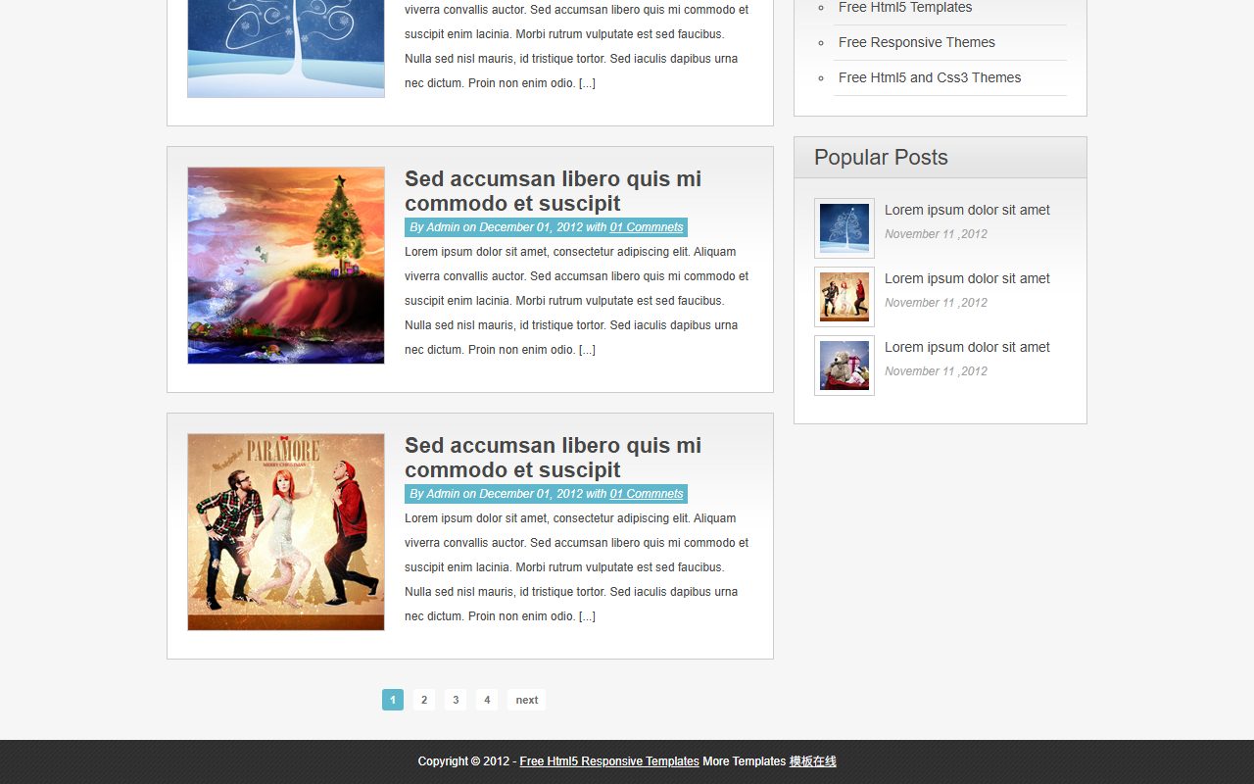The width and height of the screenshot is (1254, 784).
Task: Click the Copyright © 2012 footer text
Action: pyautogui.click(x=463, y=761)
